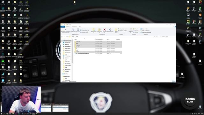204x115 pixels.
Task: Open the New item (Создать элемент) dropdown
Action: pos(123,29)
